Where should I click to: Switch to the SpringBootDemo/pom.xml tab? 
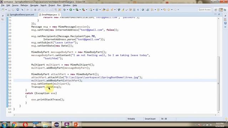21,15
